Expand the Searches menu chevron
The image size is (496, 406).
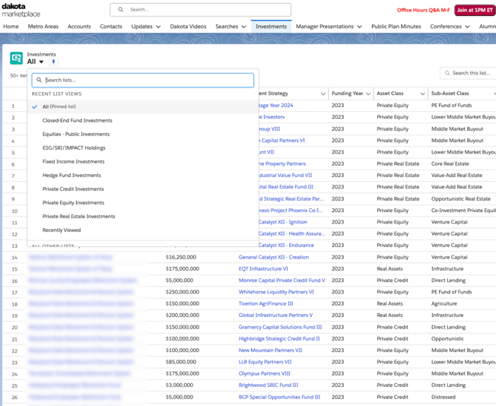pos(243,27)
